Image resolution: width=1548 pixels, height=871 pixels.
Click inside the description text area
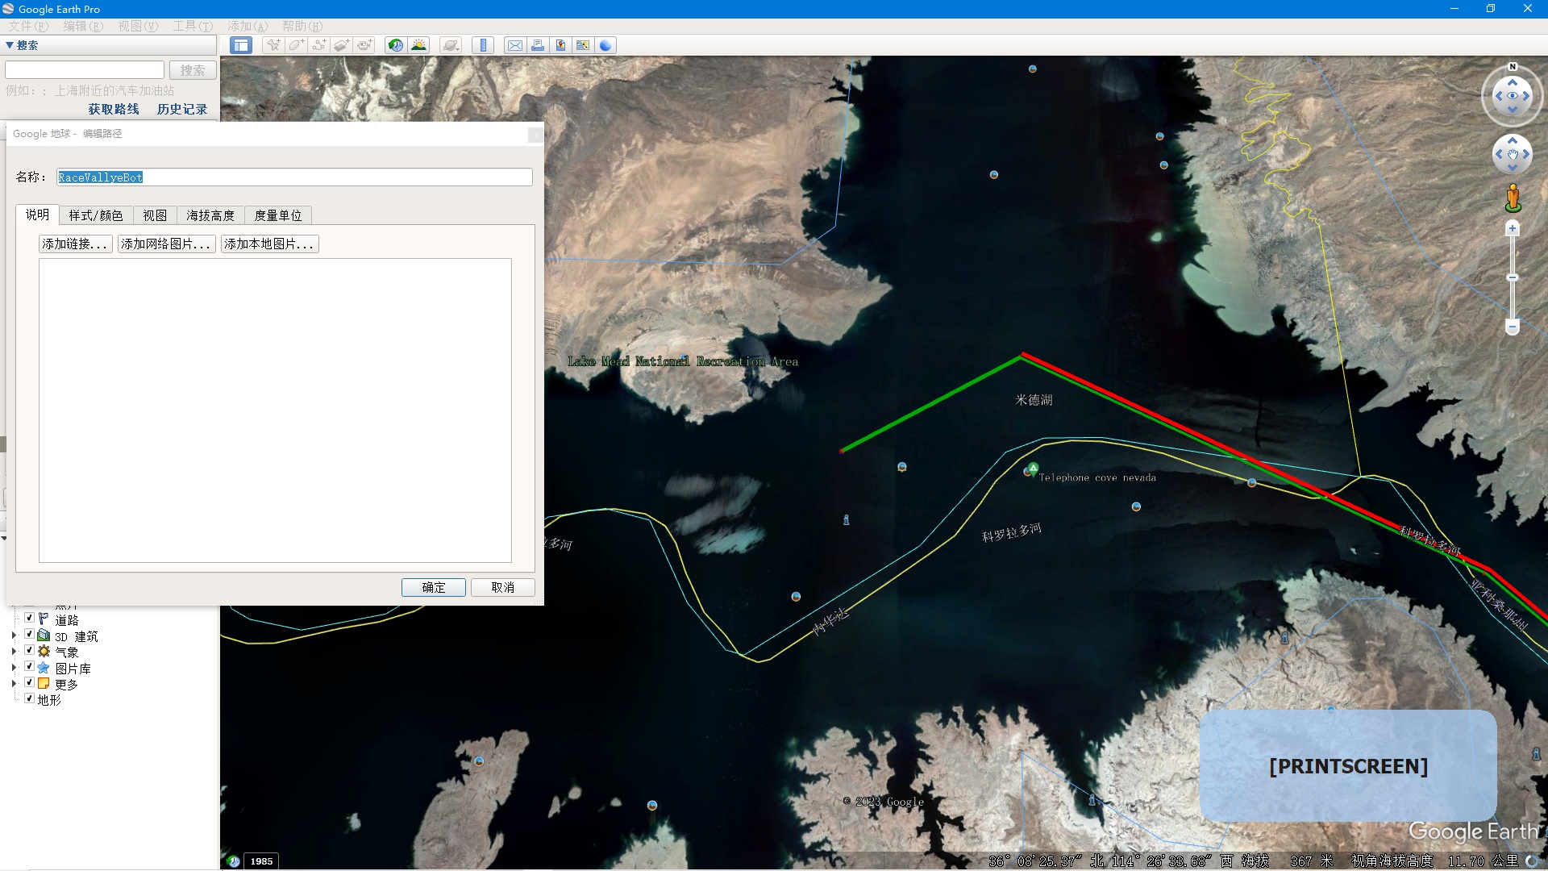[275, 410]
